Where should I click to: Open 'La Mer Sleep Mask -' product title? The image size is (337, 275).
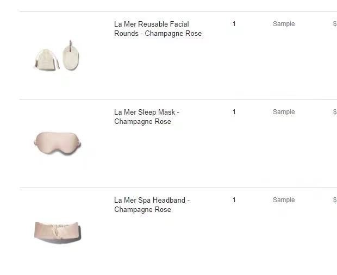click(x=147, y=112)
